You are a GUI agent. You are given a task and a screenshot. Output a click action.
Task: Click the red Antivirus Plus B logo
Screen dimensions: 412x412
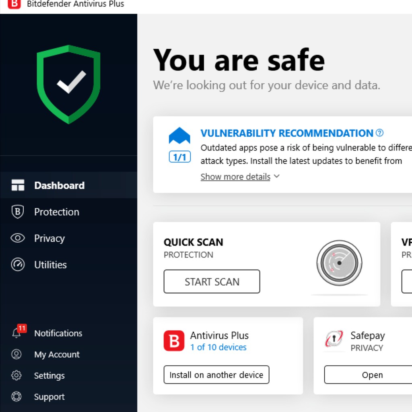click(x=174, y=341)
